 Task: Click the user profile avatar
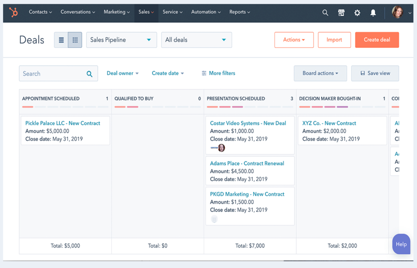pos(398,12)
